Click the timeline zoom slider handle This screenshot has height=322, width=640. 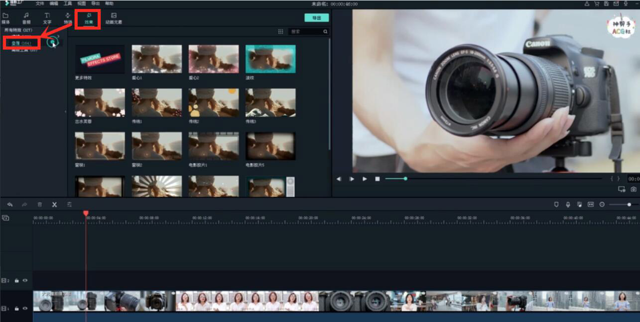coord(629,205)
